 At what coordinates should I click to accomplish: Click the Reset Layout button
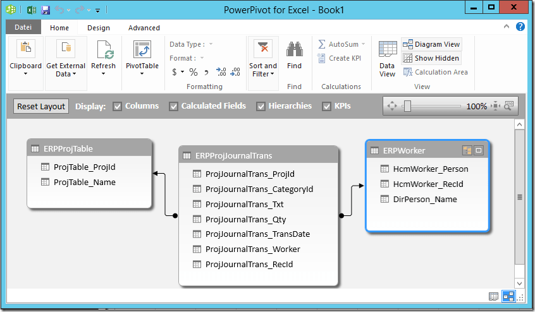coord(41,106)
